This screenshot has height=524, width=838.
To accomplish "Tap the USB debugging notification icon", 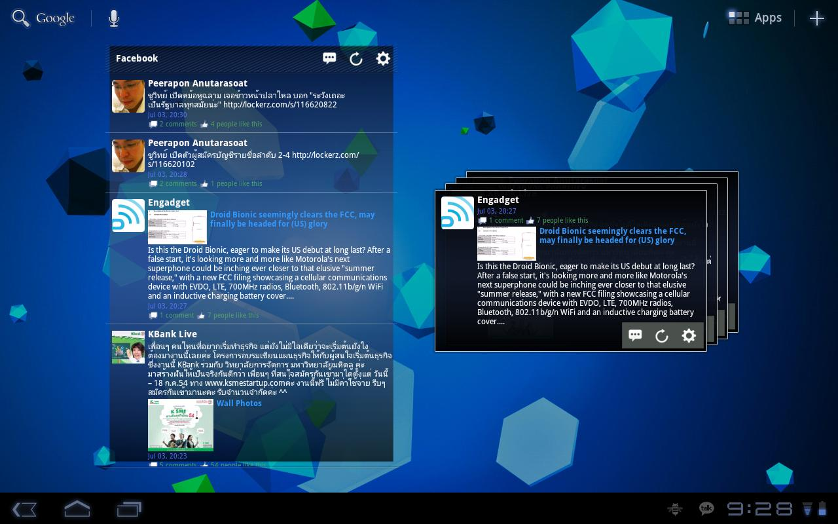I will pyautogui.click(x=674, y=508).
